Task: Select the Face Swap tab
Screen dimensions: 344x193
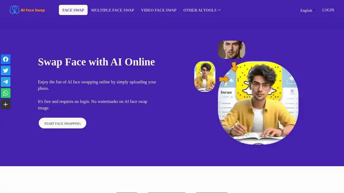Action: 73,10
